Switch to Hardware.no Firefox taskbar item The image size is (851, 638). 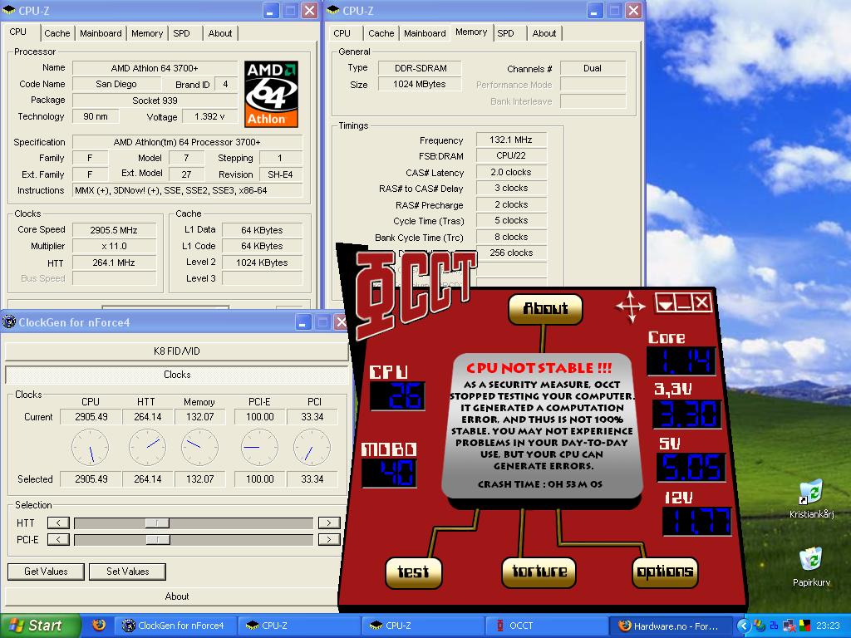[x=670, y=626]
